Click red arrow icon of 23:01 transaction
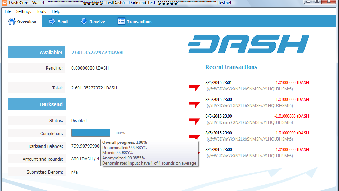The width and height of the screenshot is (339, 191). (194, 88)
